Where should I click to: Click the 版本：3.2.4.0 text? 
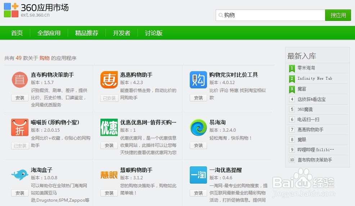click(223, 130)
